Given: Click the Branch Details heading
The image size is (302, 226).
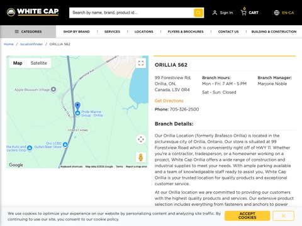Looking at the screenshot, I should (174, 124).
